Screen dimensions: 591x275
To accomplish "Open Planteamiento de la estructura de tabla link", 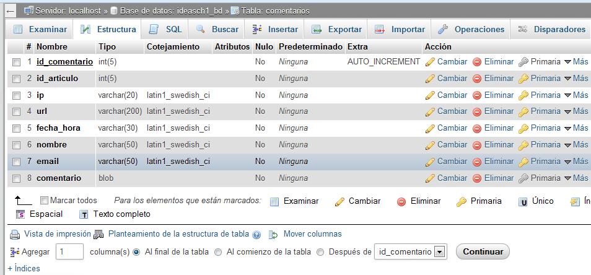I will [178, 234].
